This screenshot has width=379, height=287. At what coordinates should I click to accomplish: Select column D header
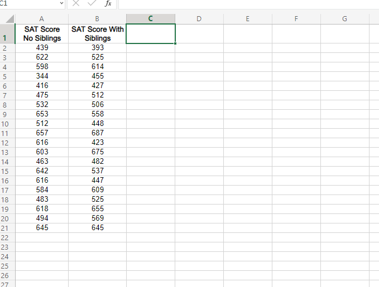pyautogui.click(x=199, y=19)
